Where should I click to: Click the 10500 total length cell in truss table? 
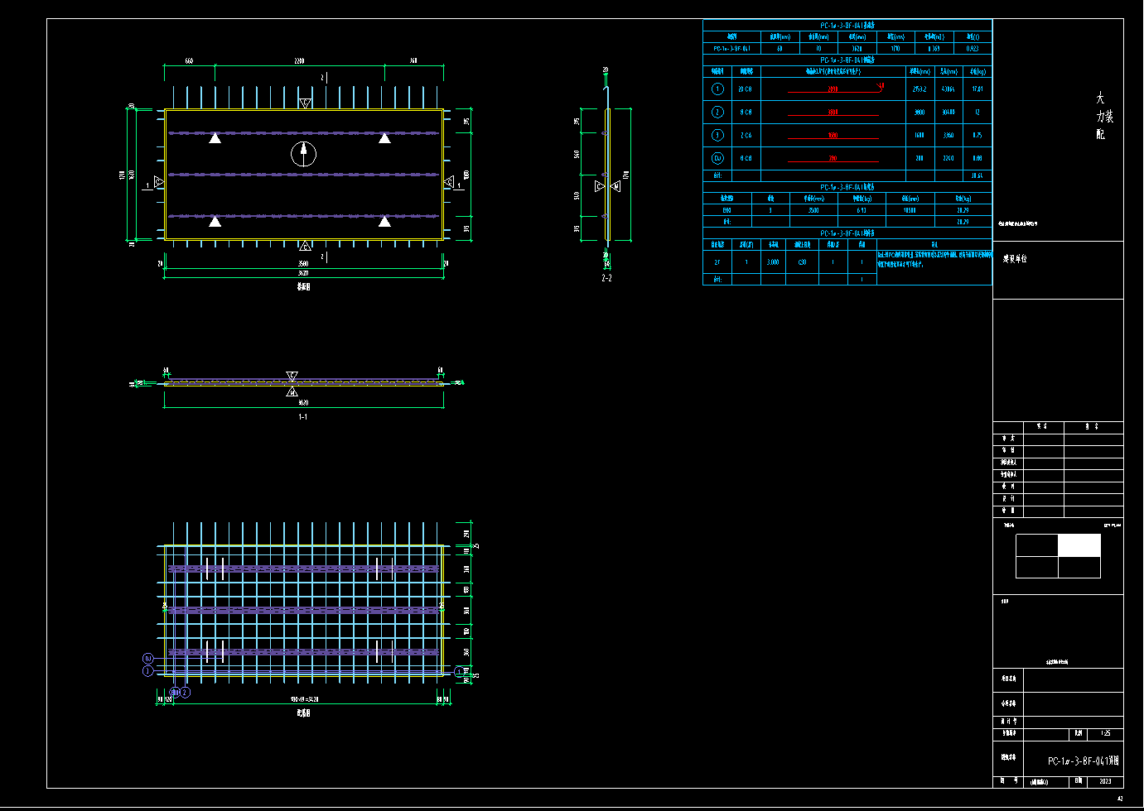[910, 210]
